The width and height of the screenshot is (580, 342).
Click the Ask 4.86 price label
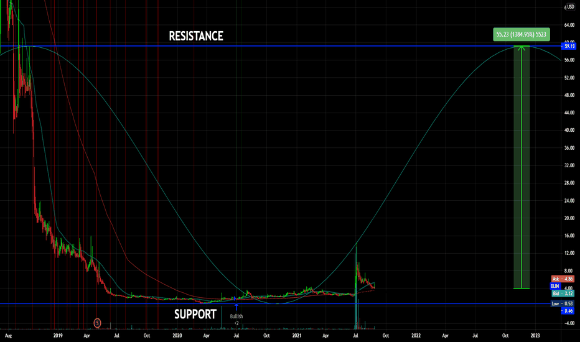coord(562,279)
